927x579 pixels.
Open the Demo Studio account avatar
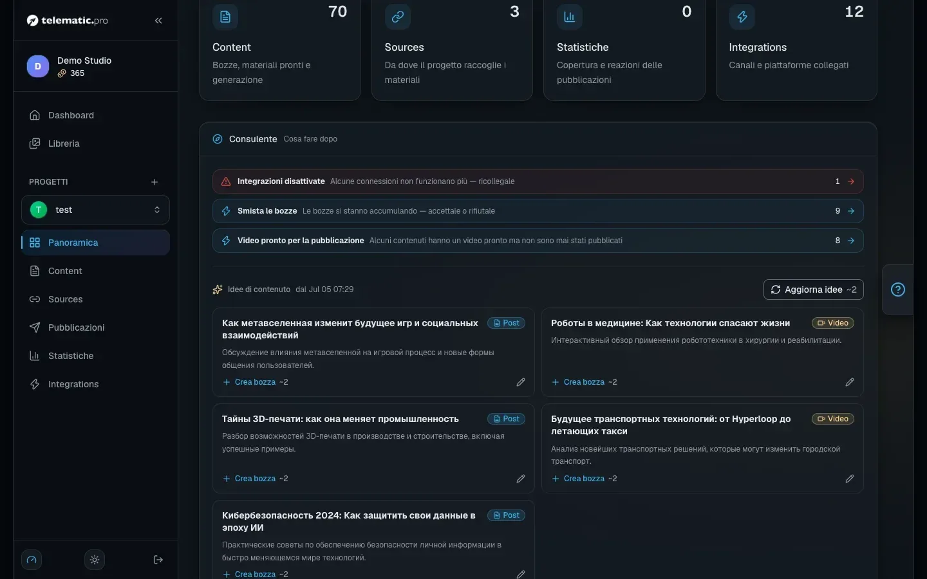pyautogui.click(x=37, y=66)
